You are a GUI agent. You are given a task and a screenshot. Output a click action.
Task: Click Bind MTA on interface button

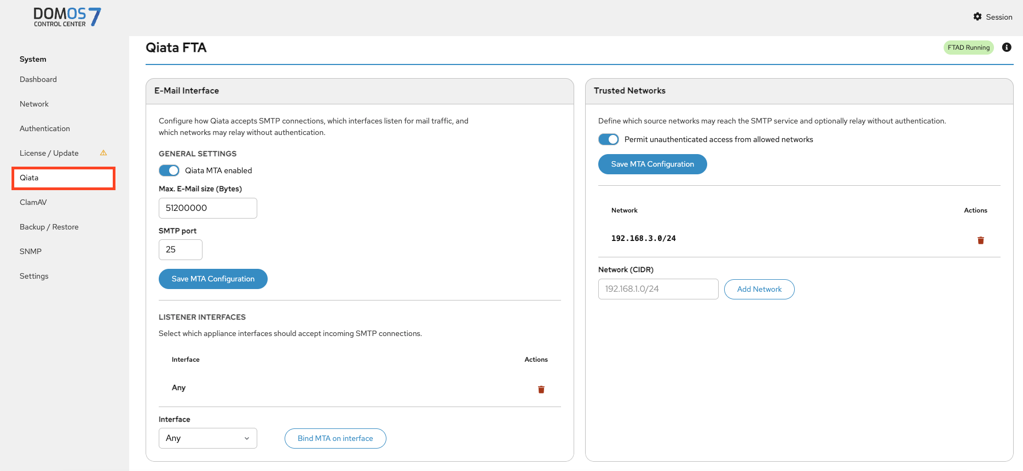coord(336,438)
